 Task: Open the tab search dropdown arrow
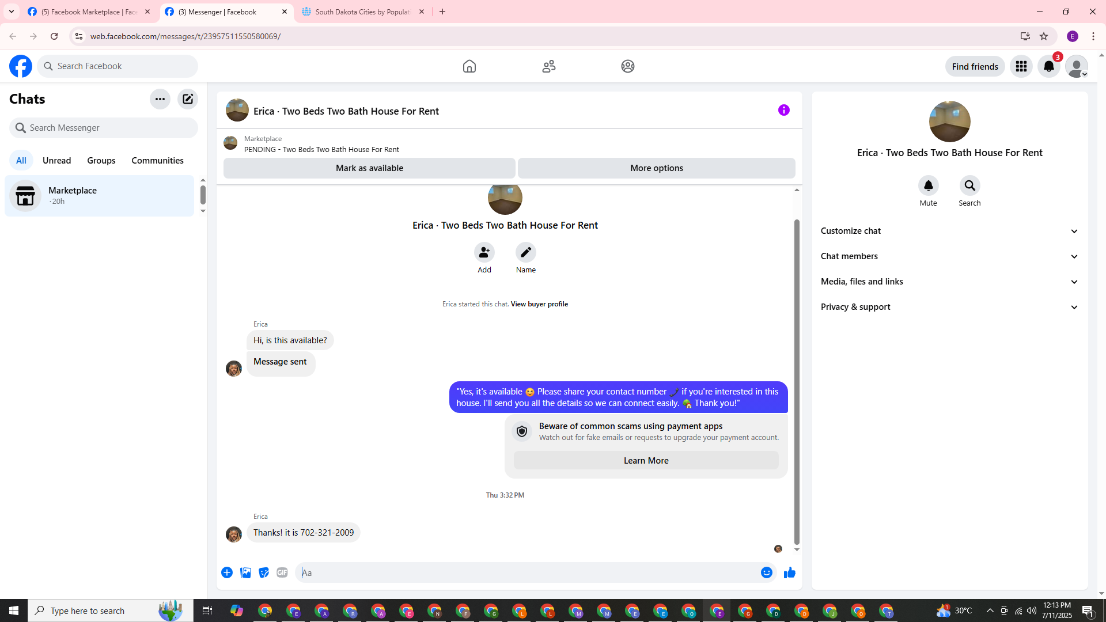point(12,12)
